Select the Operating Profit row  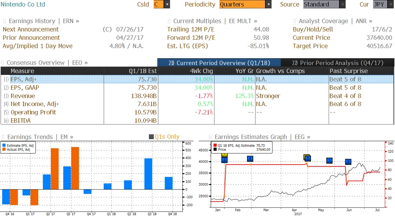pos(197,112)
